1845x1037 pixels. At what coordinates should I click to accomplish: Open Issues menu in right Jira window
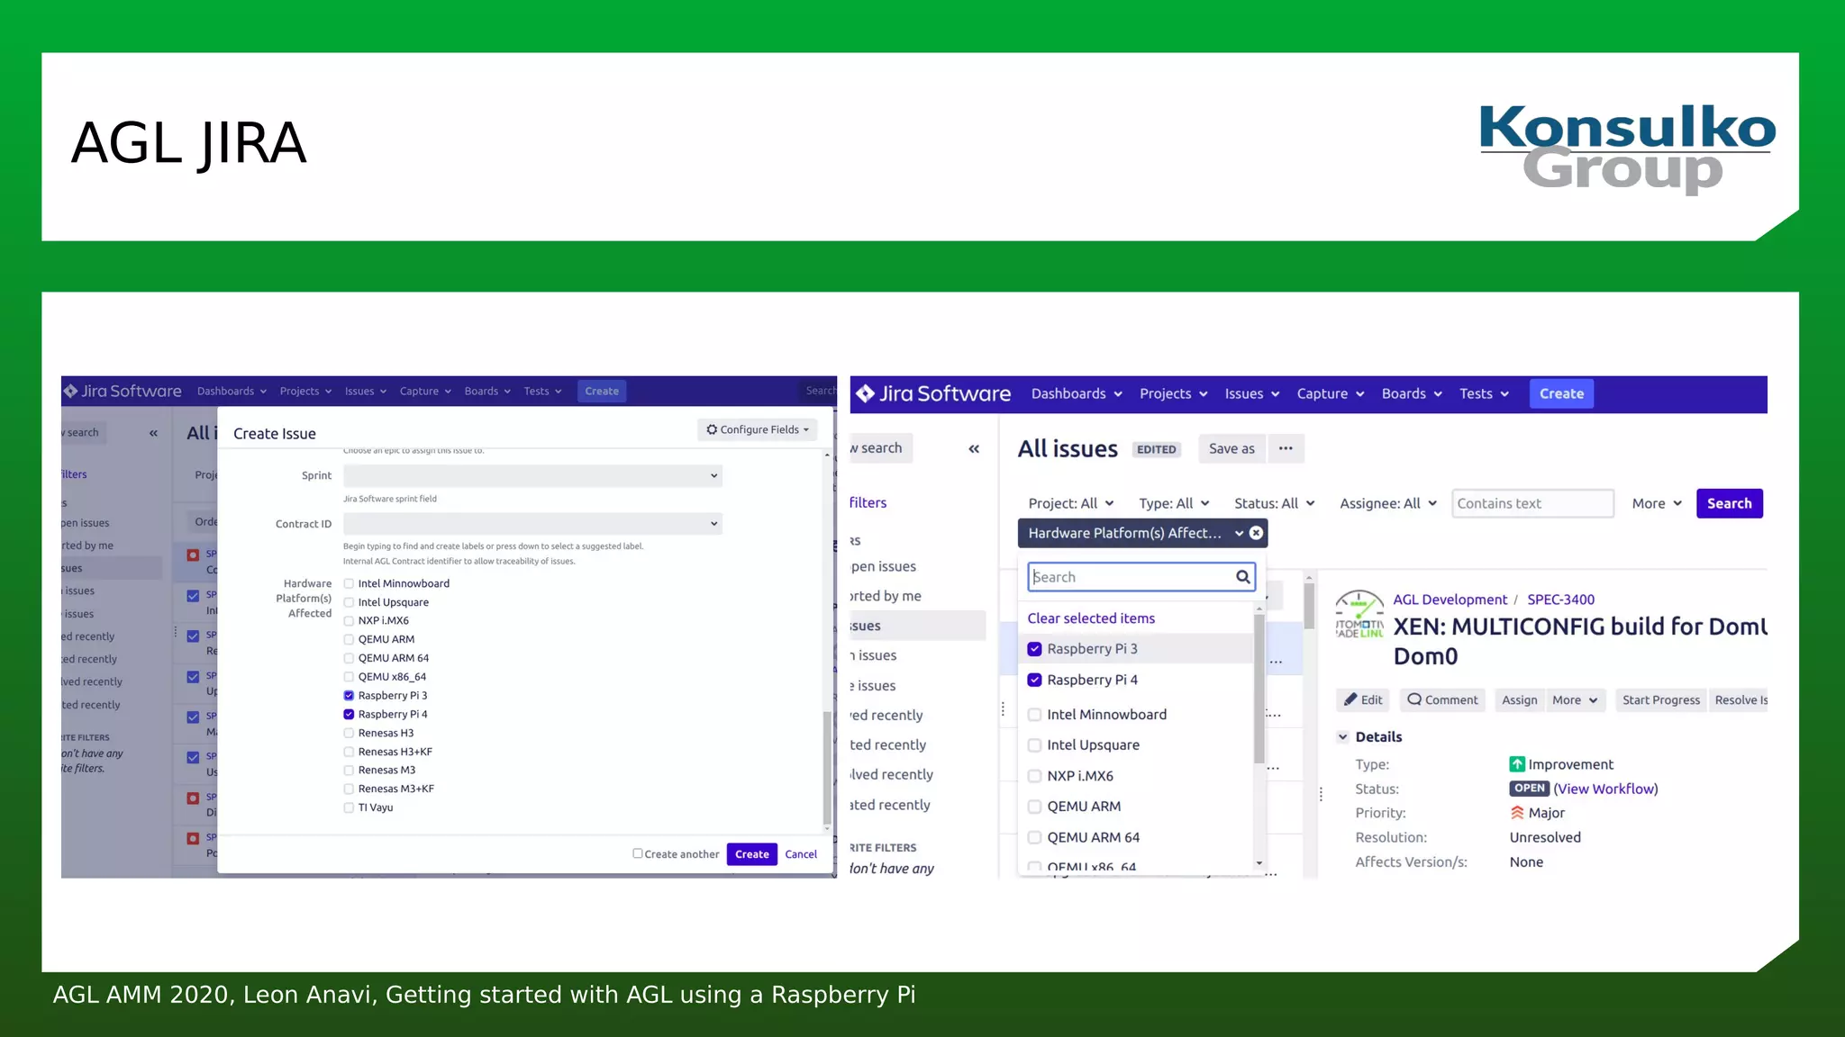1252,393
